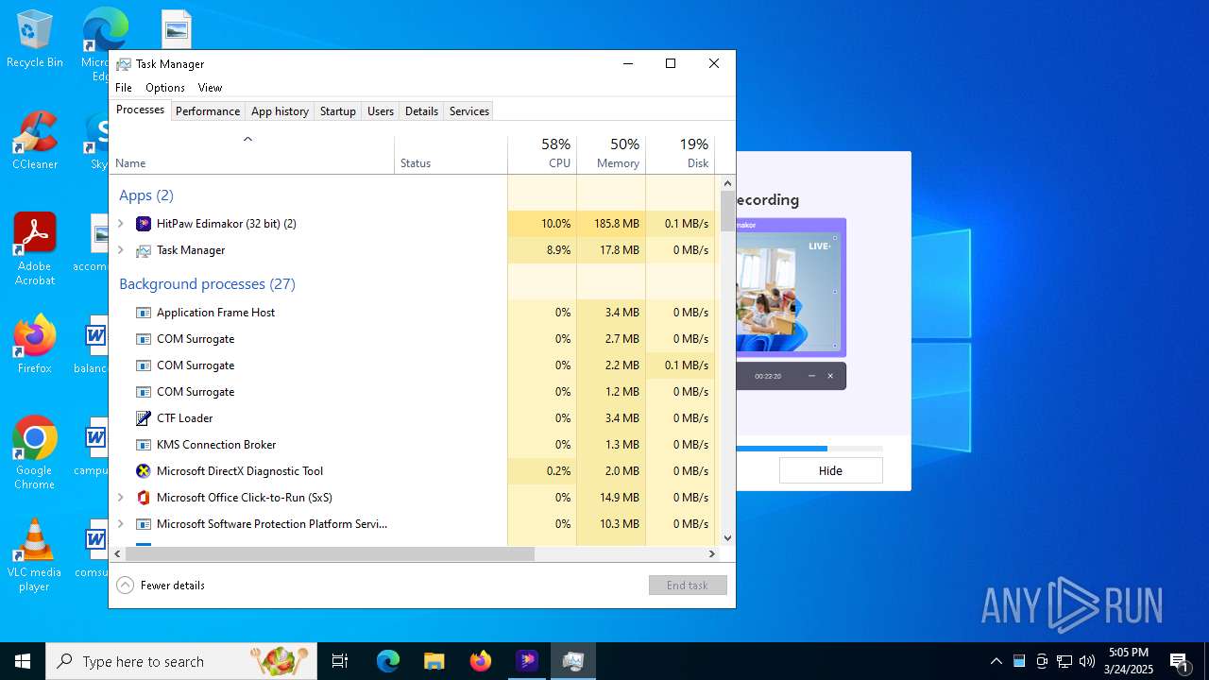Expand Microsoft Software Protection Platform Service
1209x680 pixels.
120,524
